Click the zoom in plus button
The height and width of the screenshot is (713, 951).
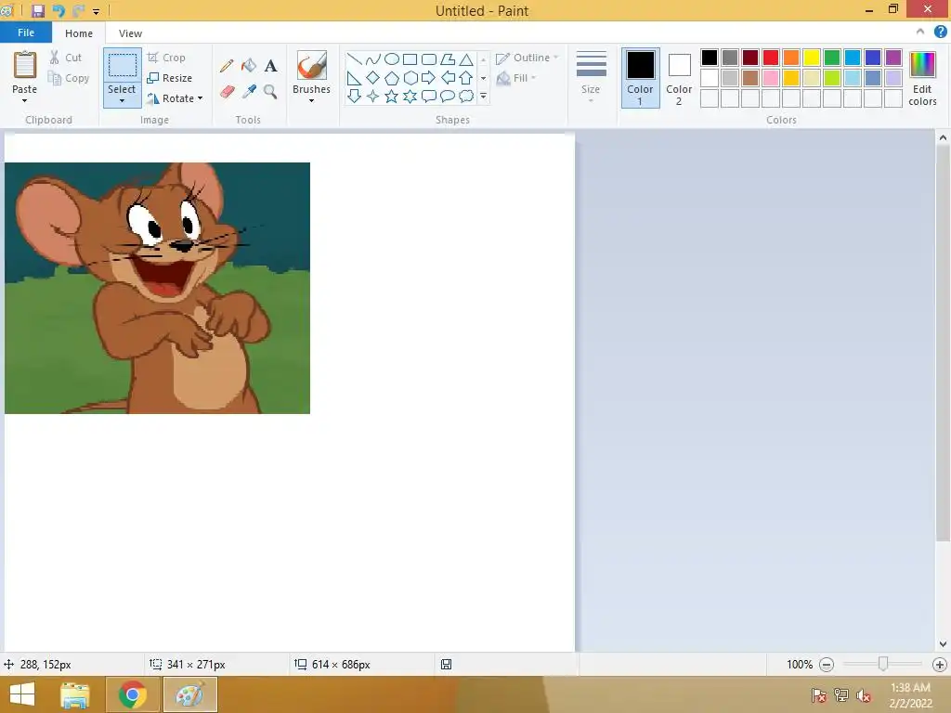click(940, 665)
